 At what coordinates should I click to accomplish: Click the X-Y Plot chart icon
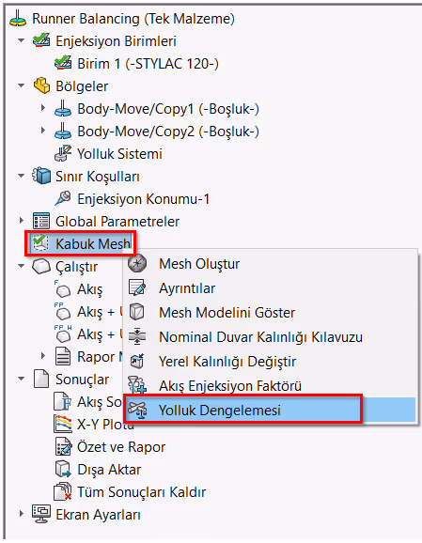point(63,424)
